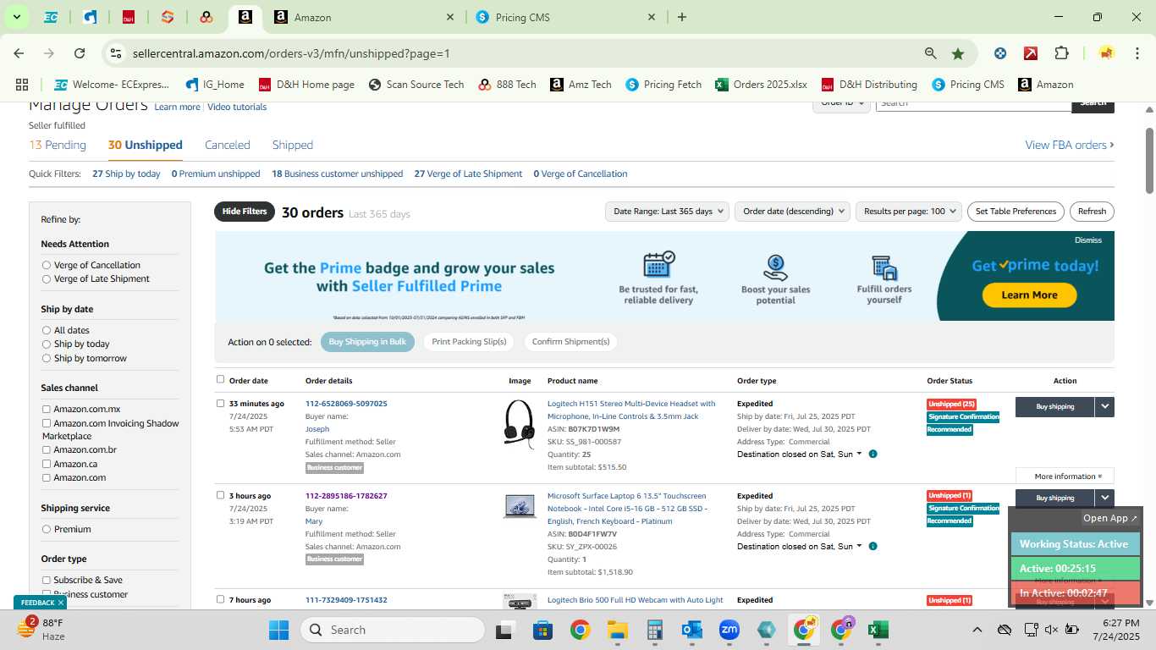Apply the Ship by today quick filter

point(126,174)
